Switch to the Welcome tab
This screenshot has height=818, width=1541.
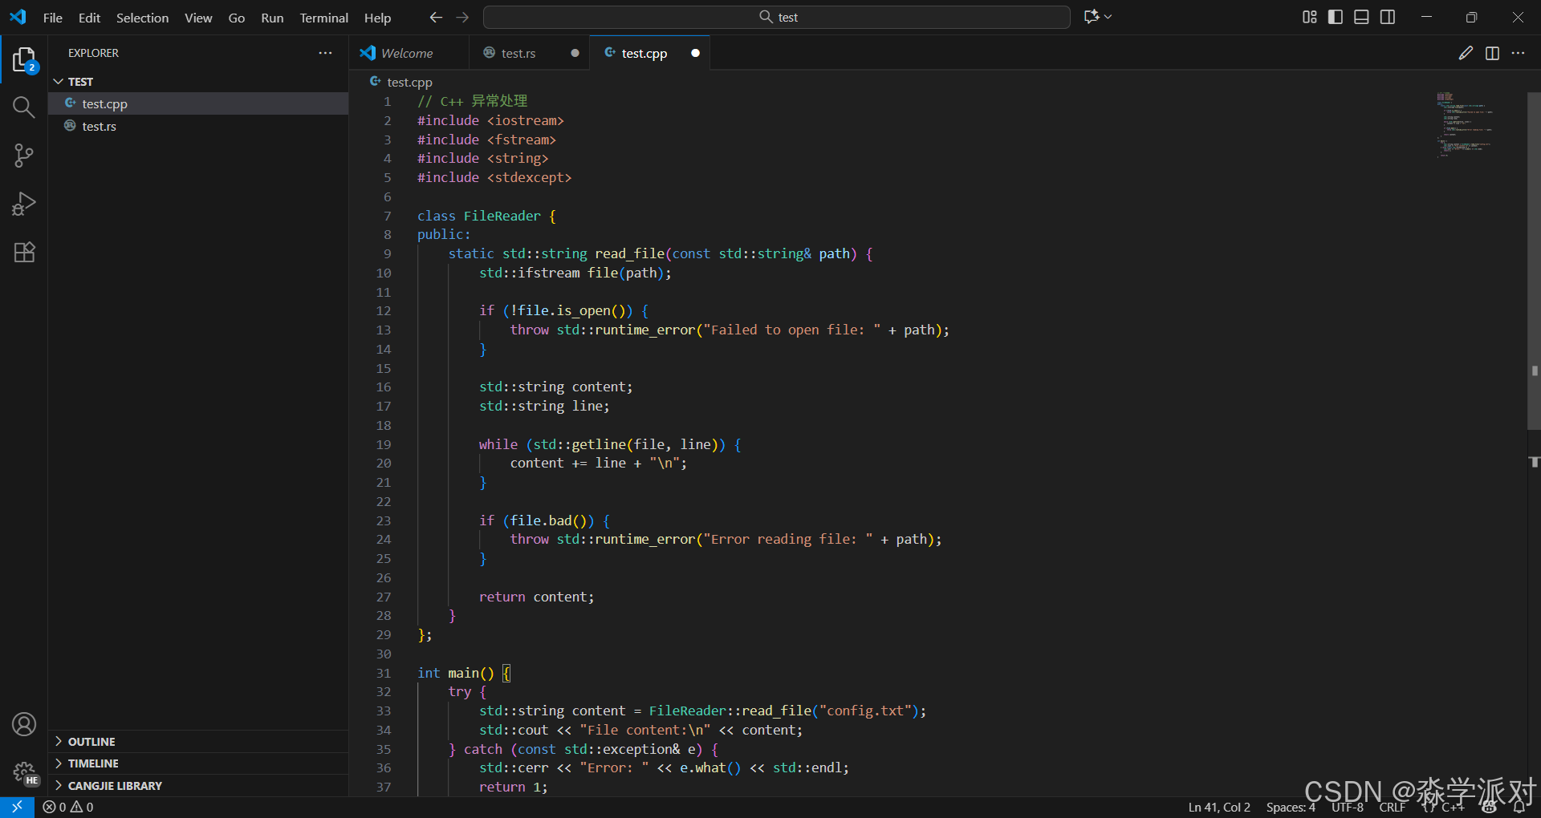pos(408,53)
